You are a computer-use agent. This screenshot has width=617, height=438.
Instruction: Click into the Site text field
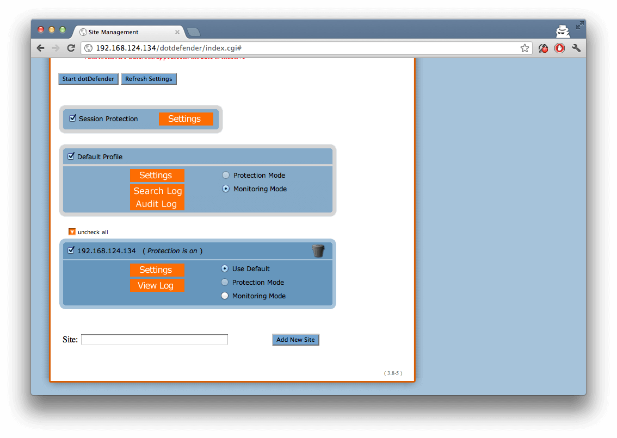pos(155,340)
